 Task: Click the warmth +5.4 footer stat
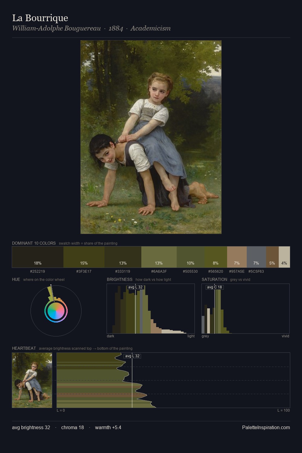(x=108, y=427)
